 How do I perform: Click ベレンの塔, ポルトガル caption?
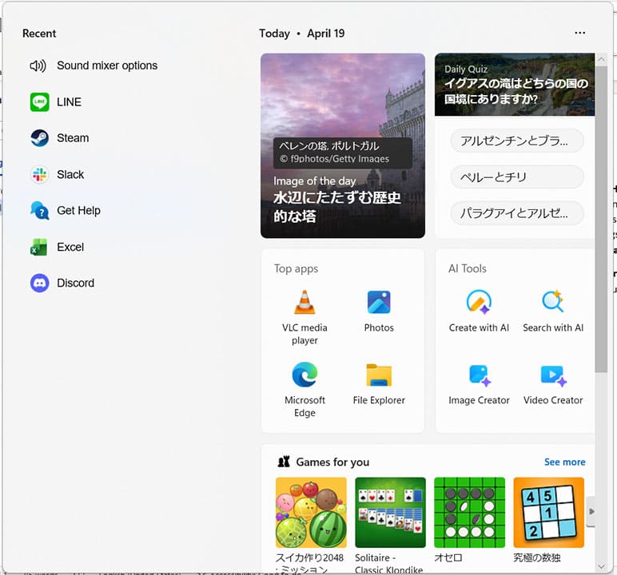(x=329, y=146)
